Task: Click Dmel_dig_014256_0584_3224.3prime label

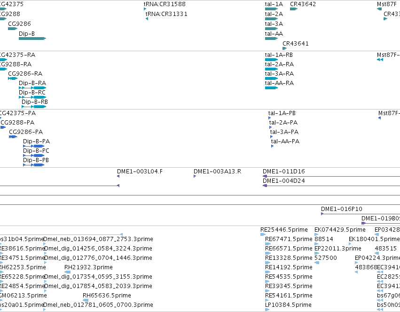Action: [98, 249]
